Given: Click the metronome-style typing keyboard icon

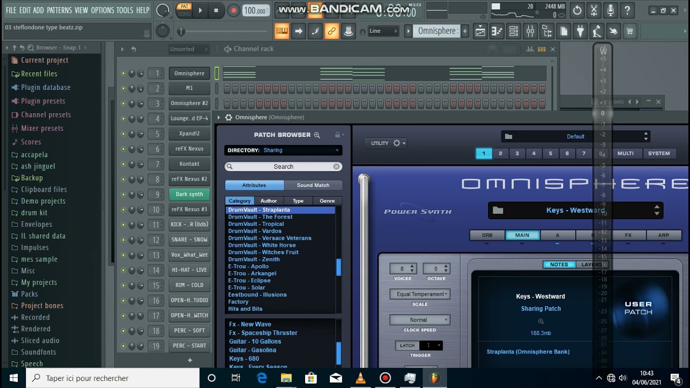Looking at the screenshot, I should click(x=281, y=31).
